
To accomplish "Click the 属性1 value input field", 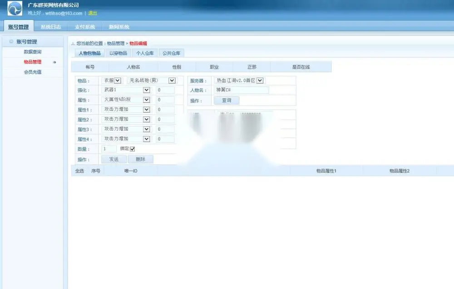I will (x=165, y=110).
